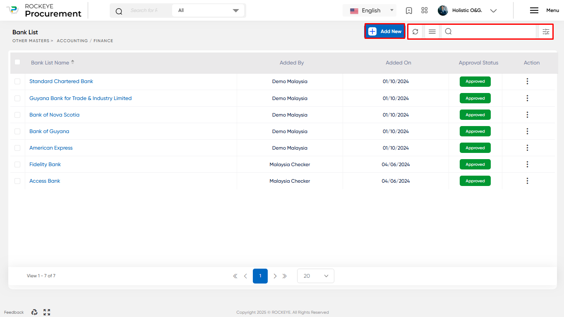564x317 pixels.
Task: Open the bookmark icon in header
Action: (x=409, y=11)
